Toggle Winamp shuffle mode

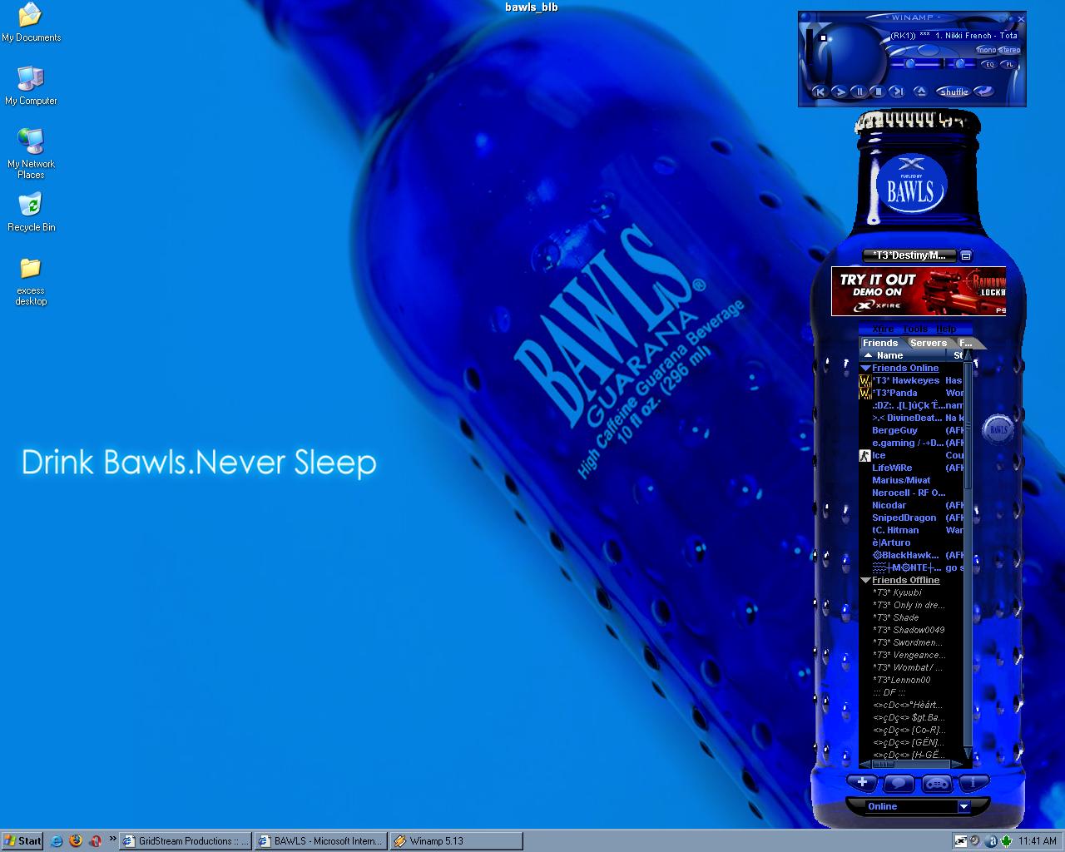pyautogui.click(x=954, y=92)
